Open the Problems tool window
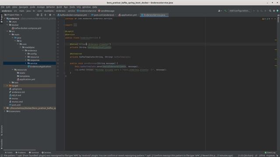Image resolution: width=280 pixels, height=157 pixels. [x=21, y=153]
